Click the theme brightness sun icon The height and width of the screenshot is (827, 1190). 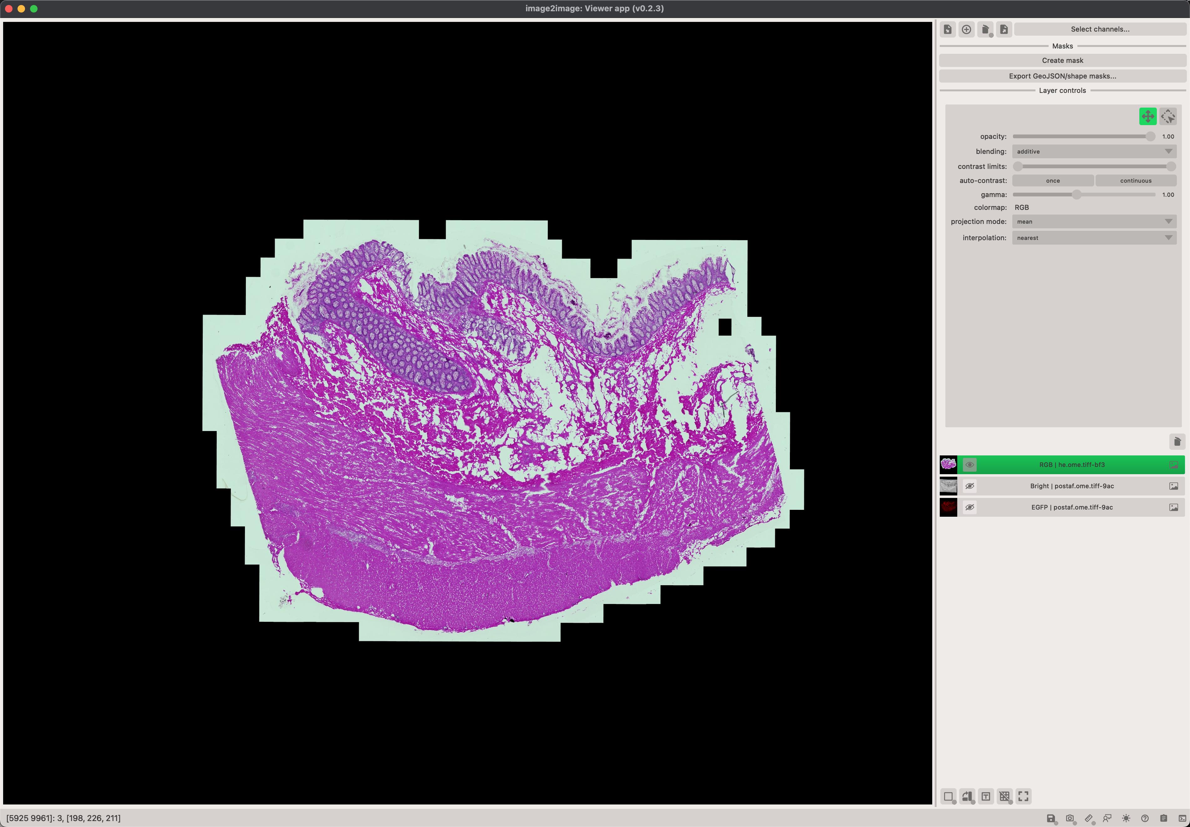1126,818
